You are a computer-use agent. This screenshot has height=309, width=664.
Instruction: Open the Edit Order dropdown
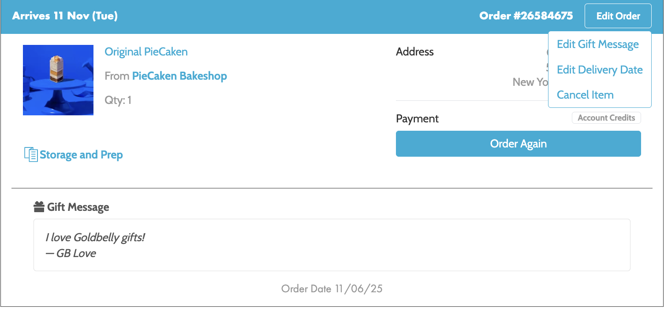coord(618,16)
